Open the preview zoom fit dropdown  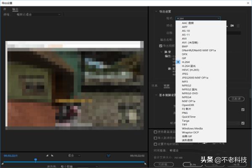[74, 155]
